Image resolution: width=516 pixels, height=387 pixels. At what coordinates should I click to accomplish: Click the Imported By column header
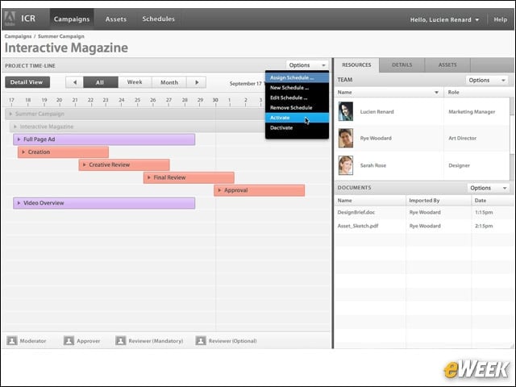point(424,201)
